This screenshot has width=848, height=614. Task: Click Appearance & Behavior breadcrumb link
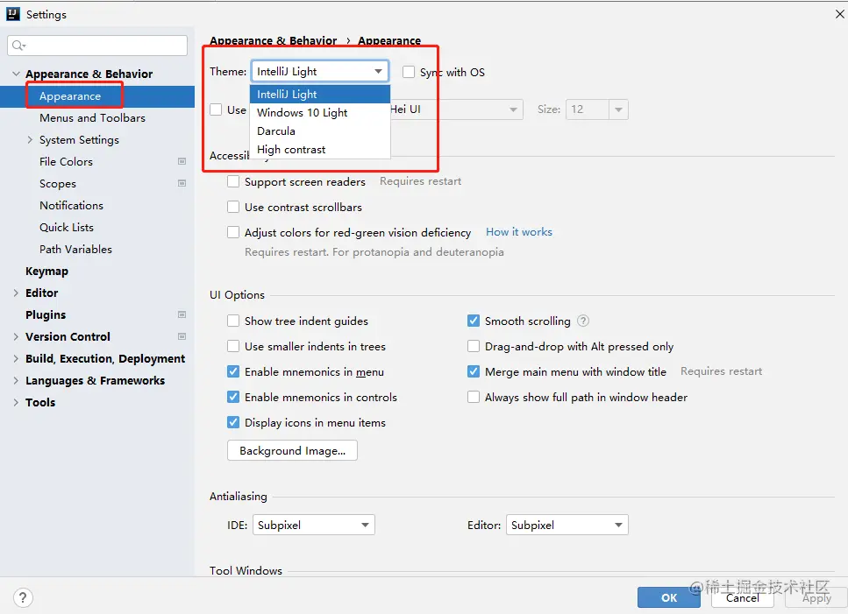point(273,40)
